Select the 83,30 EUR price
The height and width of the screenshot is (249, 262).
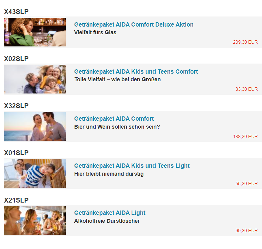point(246,89)
